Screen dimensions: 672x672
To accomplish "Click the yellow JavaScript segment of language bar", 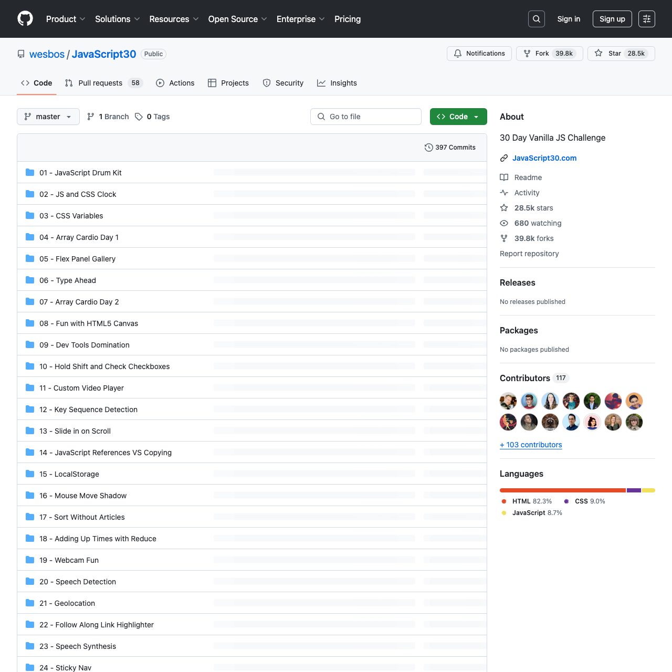I will pyautogui.click(x=648, y=490).
